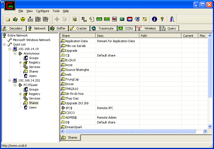
Task: Click the NTLM AUTH toolbar icon
Action: 30,19
